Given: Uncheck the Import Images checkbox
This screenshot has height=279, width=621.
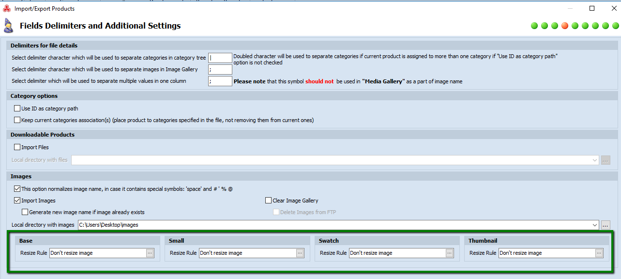Looking at the screenshot, I should (17, 201).
